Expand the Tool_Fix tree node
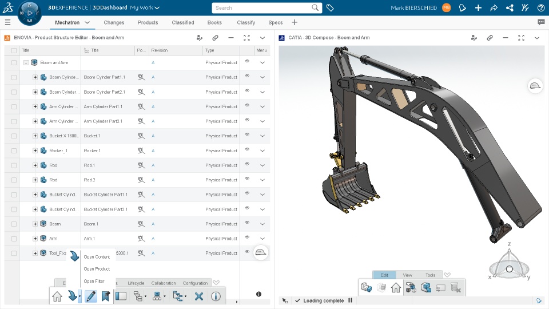549x309 pixels. [35, 253]
